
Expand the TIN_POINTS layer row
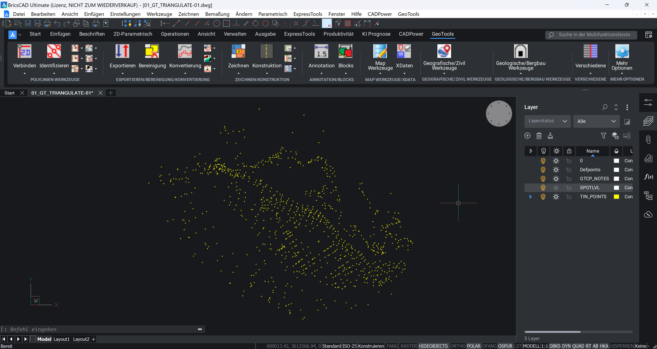(531, 196)
